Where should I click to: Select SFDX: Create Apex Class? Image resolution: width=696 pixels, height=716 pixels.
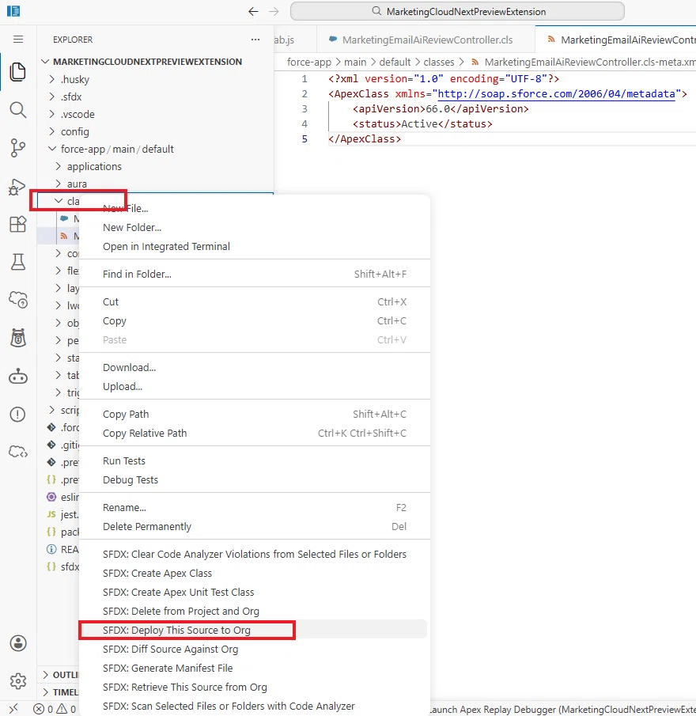click(x=255, y=573)
